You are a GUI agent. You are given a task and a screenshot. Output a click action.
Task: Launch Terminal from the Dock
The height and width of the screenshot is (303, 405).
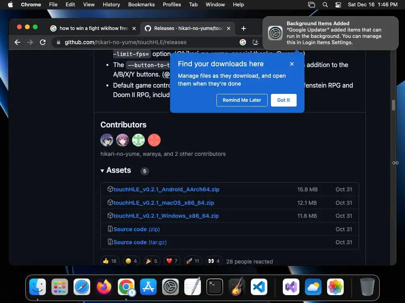(x=215, y=287)
